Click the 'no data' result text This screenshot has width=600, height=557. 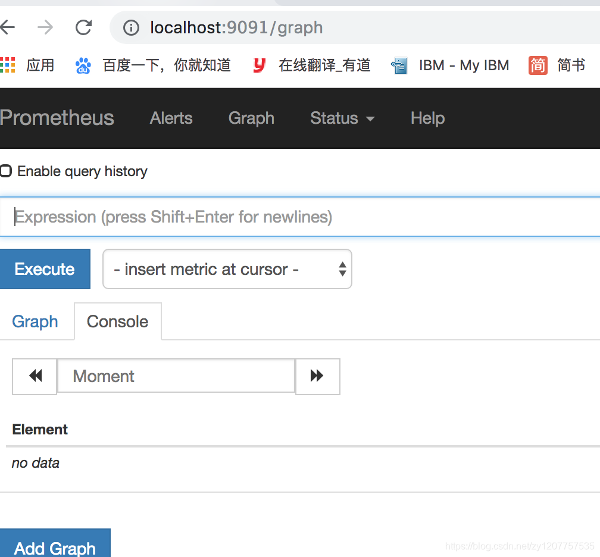36,463
